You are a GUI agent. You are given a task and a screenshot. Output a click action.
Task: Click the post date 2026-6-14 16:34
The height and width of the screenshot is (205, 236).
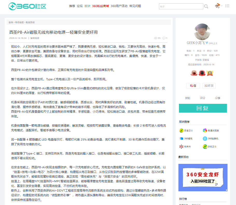(18, 38)
